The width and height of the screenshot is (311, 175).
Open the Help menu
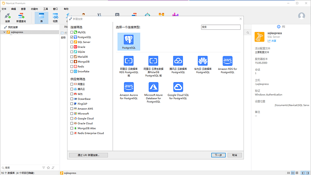[x=66, y=9]
